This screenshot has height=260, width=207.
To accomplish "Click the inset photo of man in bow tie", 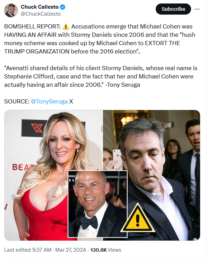I will [98, 204].
